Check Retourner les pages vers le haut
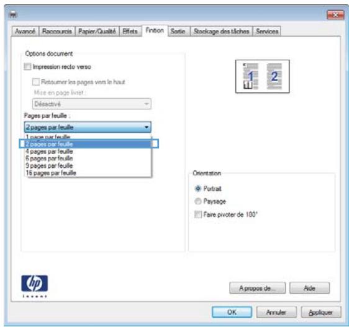This screenshot has height=327, width=349. (35, 82)
